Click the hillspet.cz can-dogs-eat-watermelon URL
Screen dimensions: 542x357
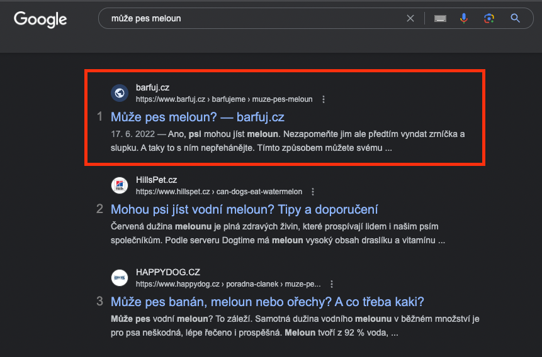click(219, 192)
